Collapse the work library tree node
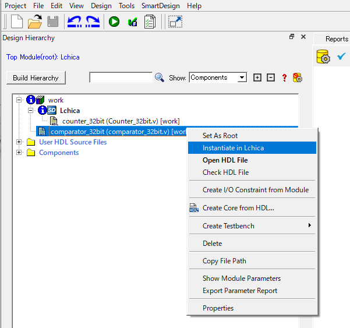350x328 pixels. [19, 100]
